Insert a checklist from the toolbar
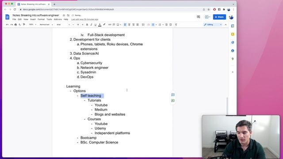The image size is (283, 159). click(149, 25)
